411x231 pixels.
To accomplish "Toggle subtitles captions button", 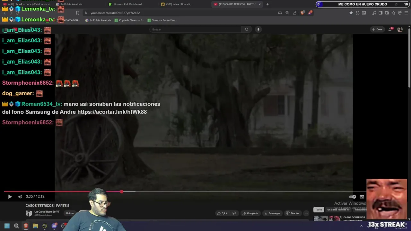I will pos(362,197).
